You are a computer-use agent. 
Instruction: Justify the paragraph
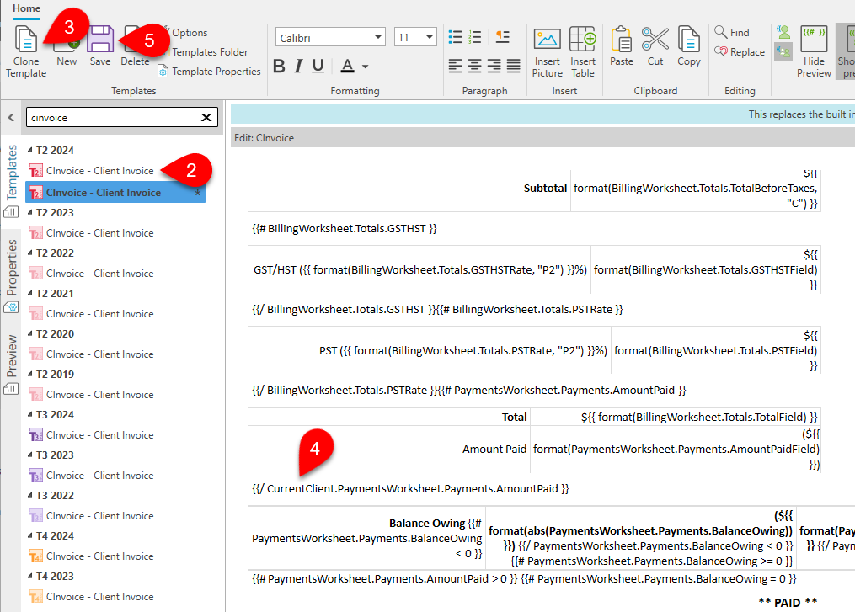514,66
